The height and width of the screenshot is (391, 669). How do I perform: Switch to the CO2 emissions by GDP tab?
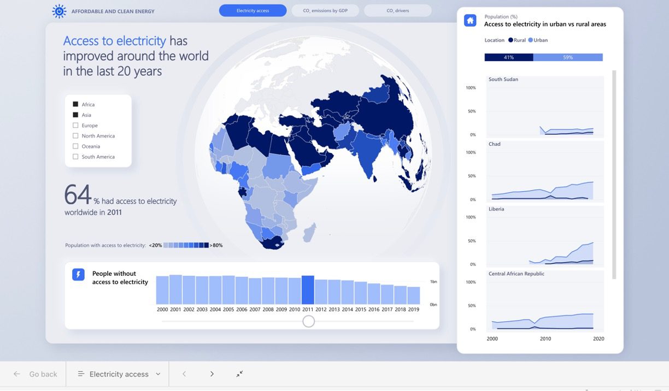tap(325, 10)
